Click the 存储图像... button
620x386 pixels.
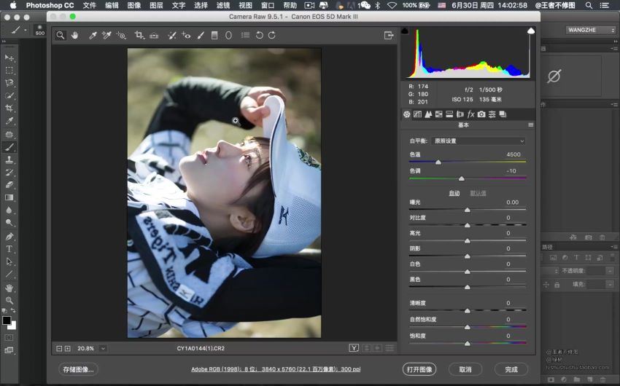[78, 369]
